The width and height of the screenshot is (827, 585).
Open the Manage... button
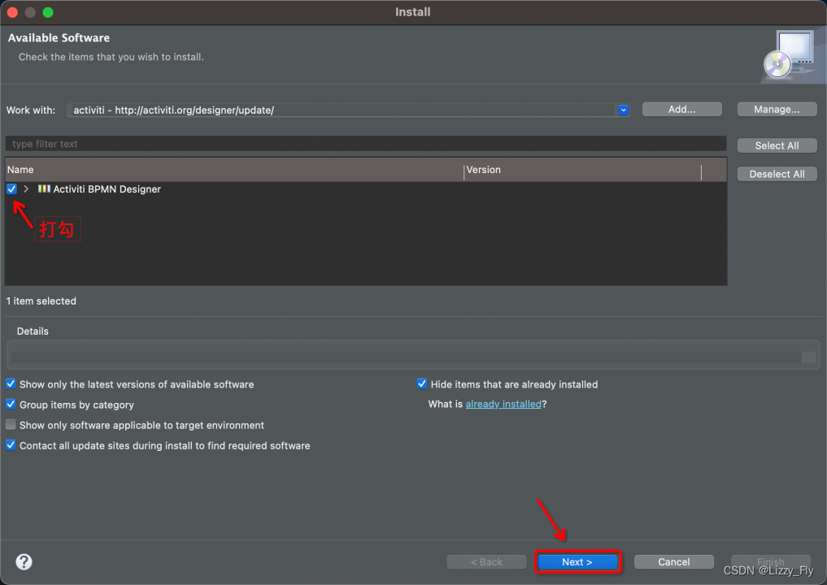click(x=777, y=109)
